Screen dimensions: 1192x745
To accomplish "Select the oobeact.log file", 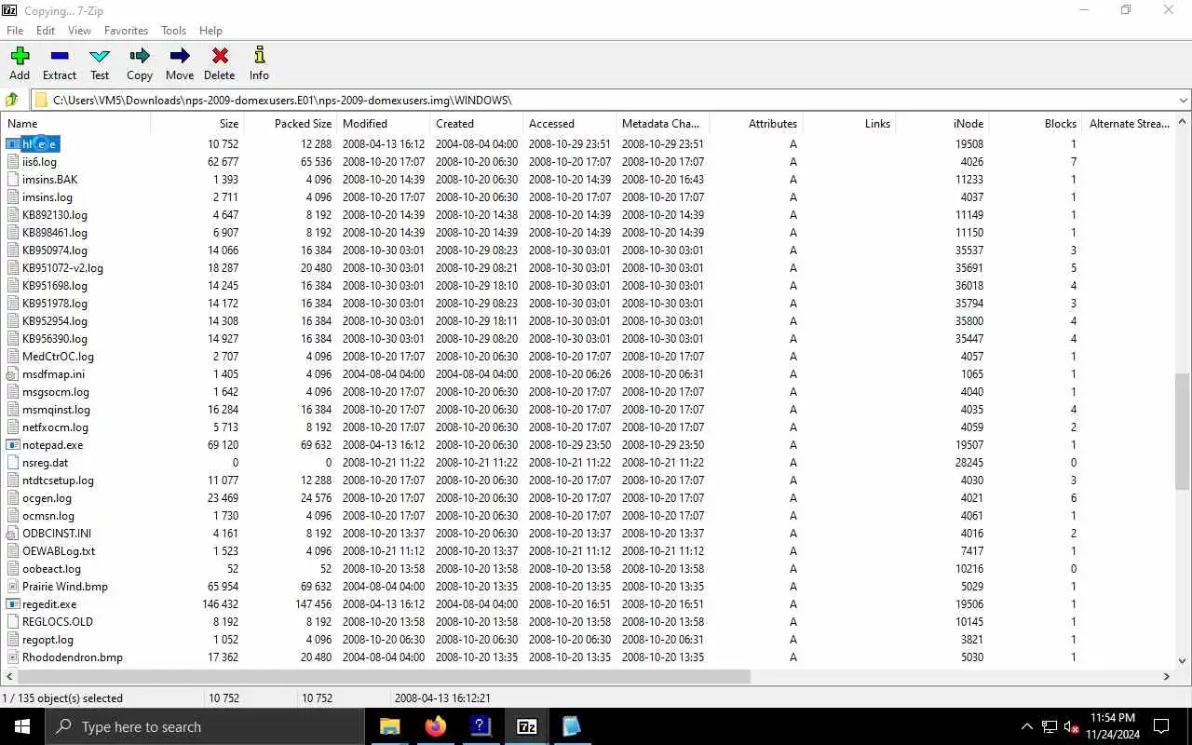I will pos(51,569).
